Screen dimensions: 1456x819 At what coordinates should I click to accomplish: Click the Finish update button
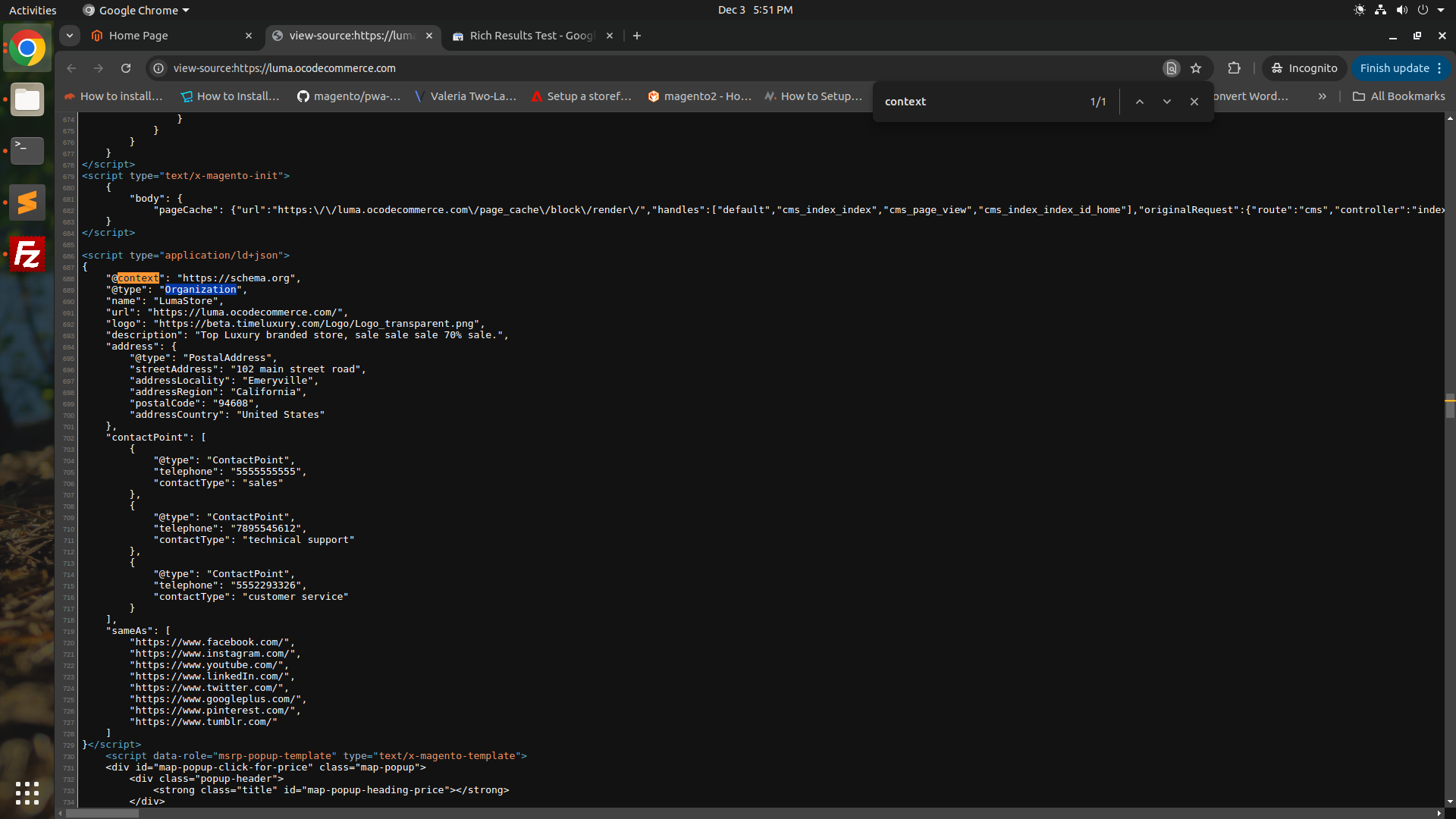click(x=1394, y=68)
